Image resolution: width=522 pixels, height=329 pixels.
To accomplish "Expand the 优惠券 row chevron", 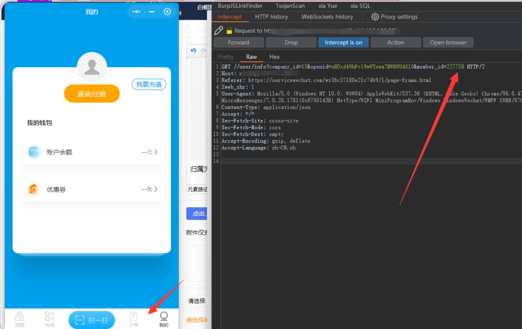I will tap(156, 189).
